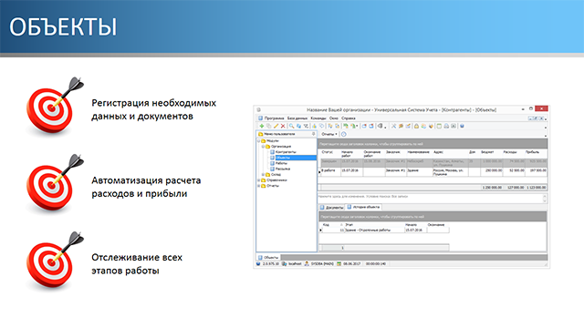Screen dimensions: 584x328
Task: Click the MDI child restore button
Action: [x=536, y=118]
